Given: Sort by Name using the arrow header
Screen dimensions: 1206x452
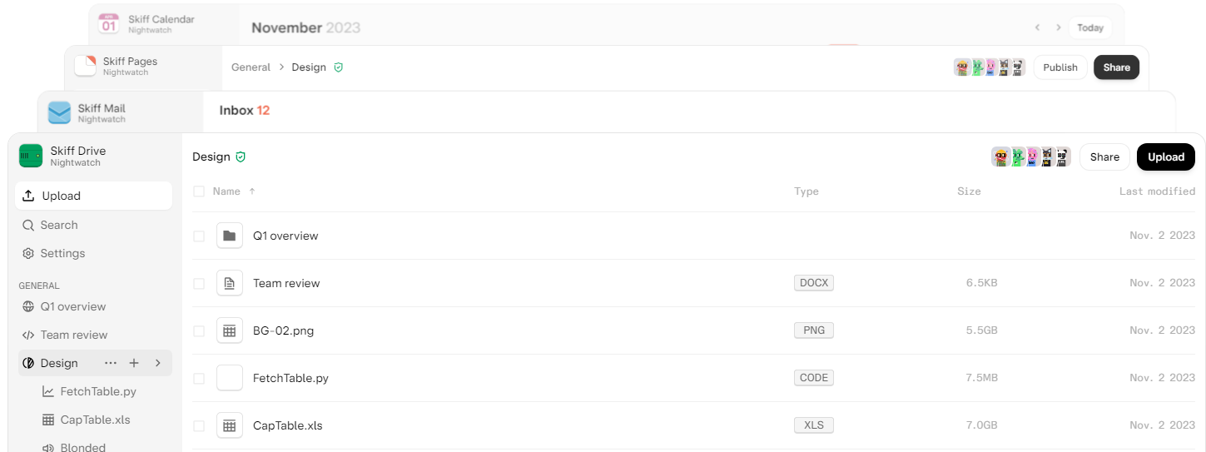Looking at the screenshot, I should (252, 191).
